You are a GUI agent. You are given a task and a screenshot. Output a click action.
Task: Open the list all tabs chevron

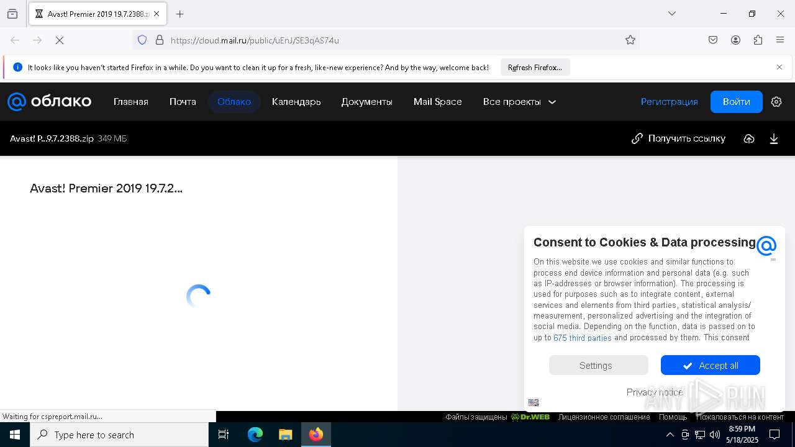[671, 14]
